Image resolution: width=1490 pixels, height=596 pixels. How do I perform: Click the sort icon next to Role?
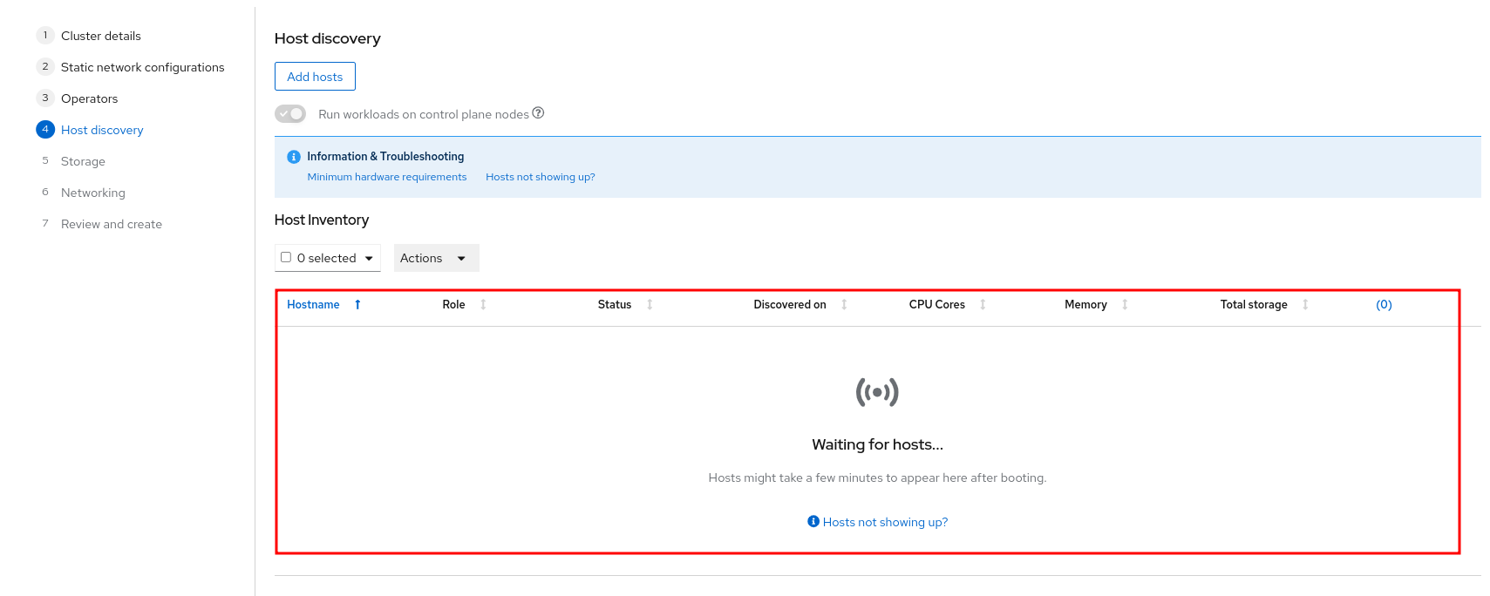pyautogui.click(x=483, y=304)
